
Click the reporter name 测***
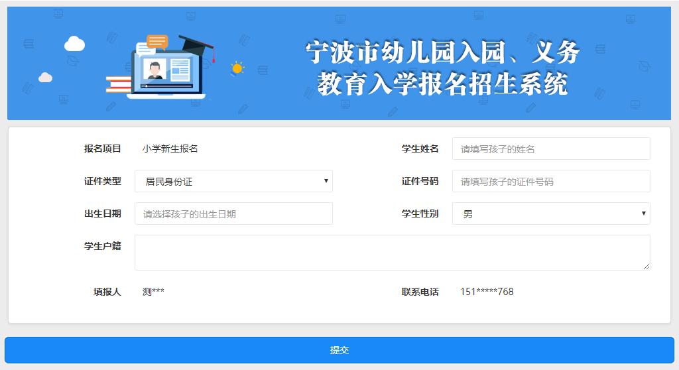pyautogui.click(x=153, y=292)
